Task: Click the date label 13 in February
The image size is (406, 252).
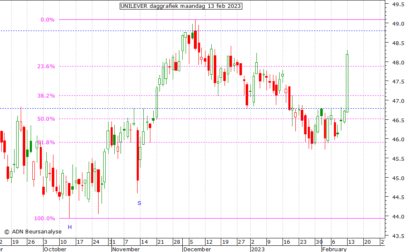Action: 351,242
